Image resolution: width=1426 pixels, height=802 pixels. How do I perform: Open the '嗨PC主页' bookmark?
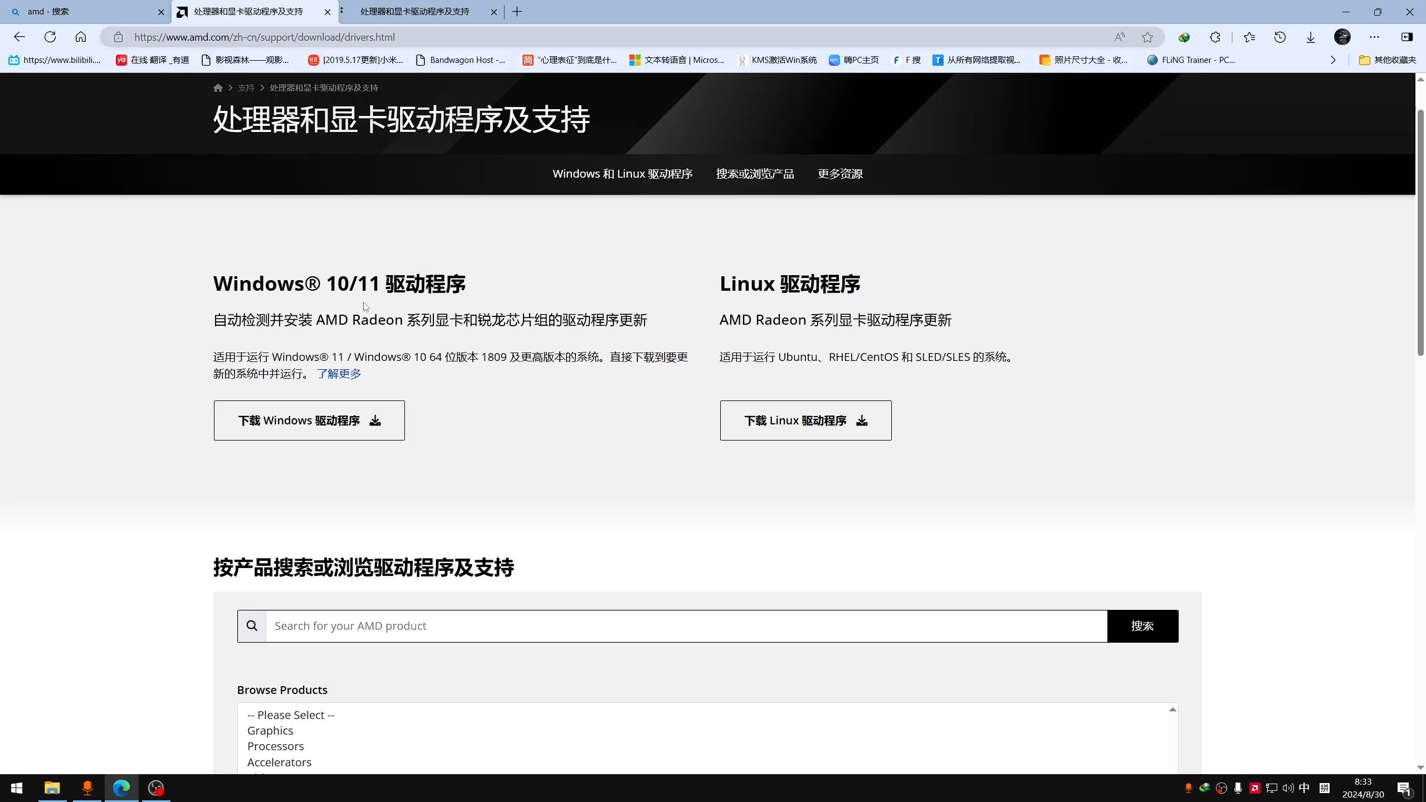coord(854,60)
